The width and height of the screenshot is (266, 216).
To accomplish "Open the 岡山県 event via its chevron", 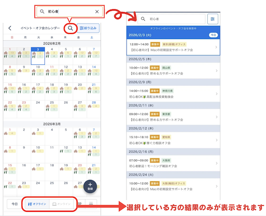I will 216,71.
